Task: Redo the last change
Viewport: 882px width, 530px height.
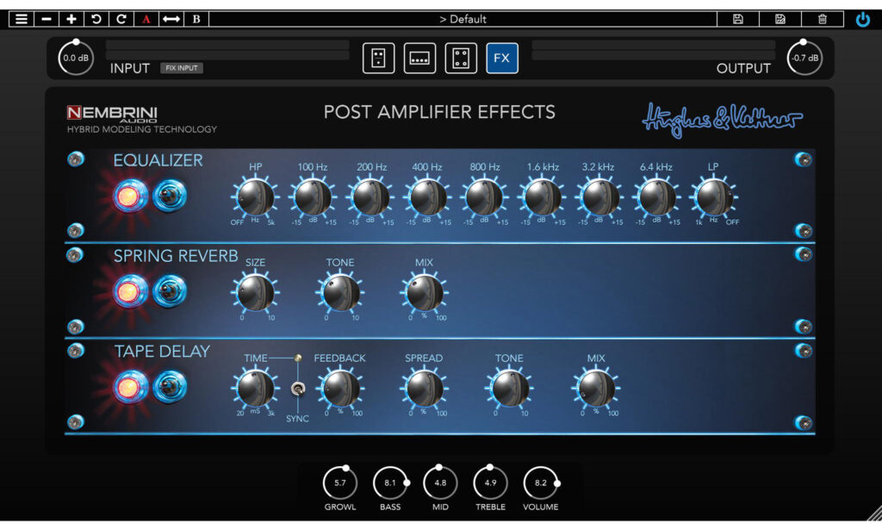Action: point(121,19)
